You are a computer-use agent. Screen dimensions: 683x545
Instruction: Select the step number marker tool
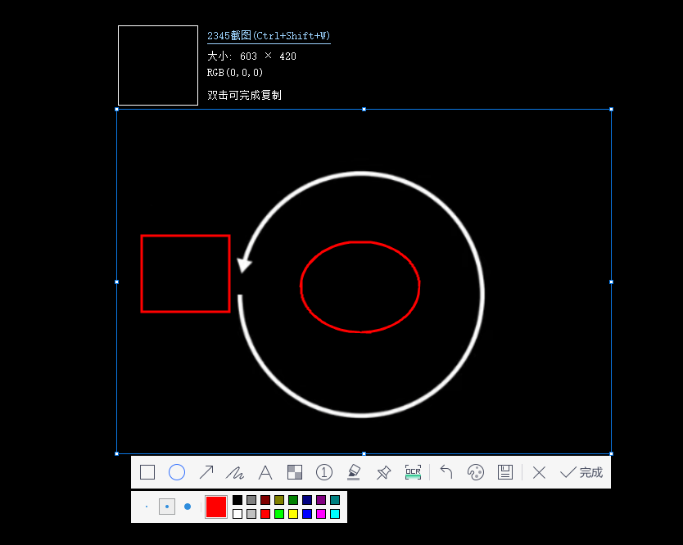coord(324,472)
